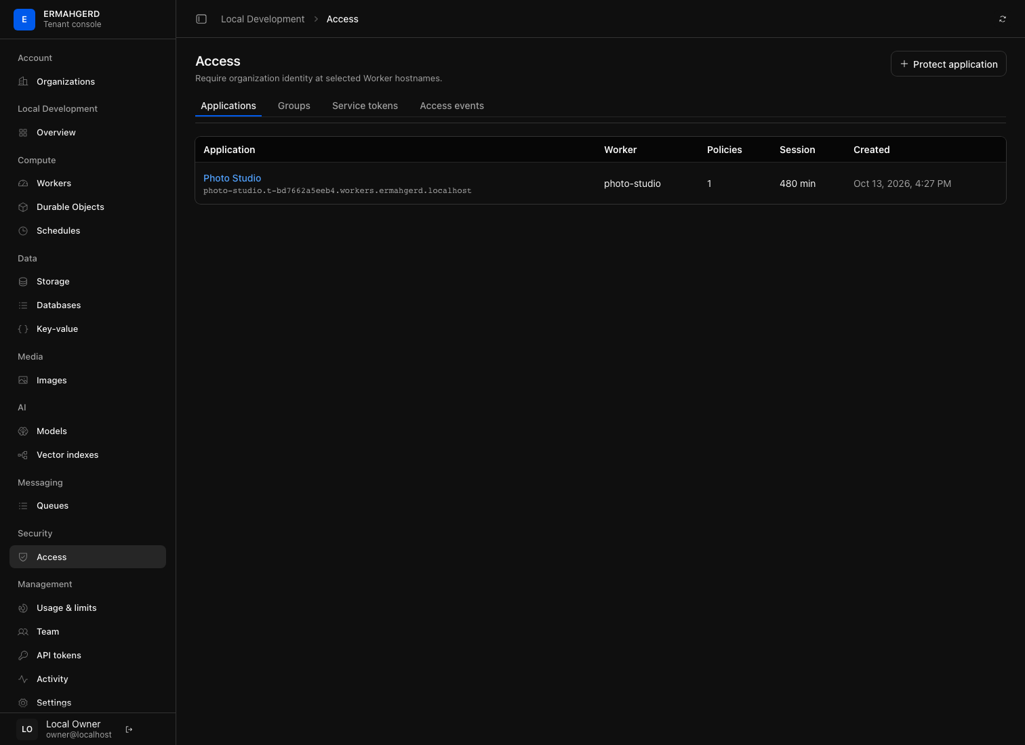The height and width of the screenshot is (745, 1025).
Task: Open Overview in the sidebar
Action: click(x=87, y=133)
